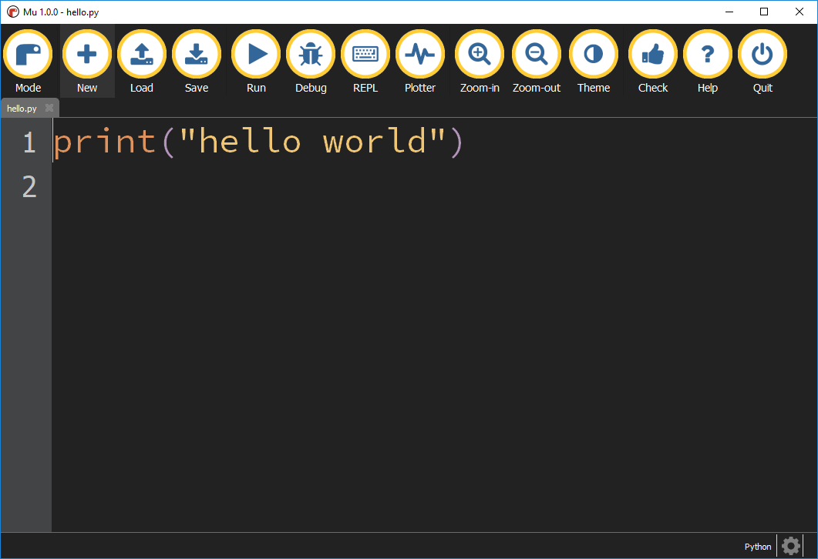The width and height of the screenshot is (818, 559).
Task: Quit the Mu editor
Action: tap(762, 53)
